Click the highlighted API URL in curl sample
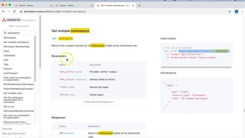The height and width of the screenshot is (138, 245). pyautogui.click(x=204, y=51)
